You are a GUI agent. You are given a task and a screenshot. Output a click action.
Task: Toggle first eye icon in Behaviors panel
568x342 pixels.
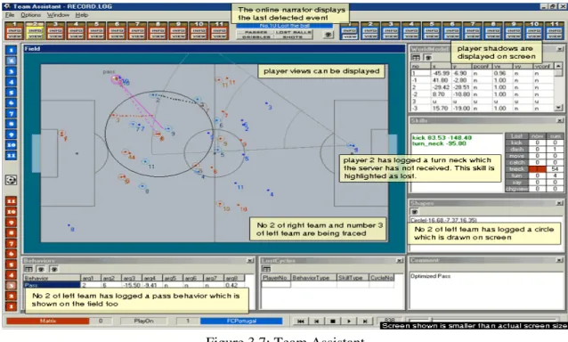pos(41,269)
